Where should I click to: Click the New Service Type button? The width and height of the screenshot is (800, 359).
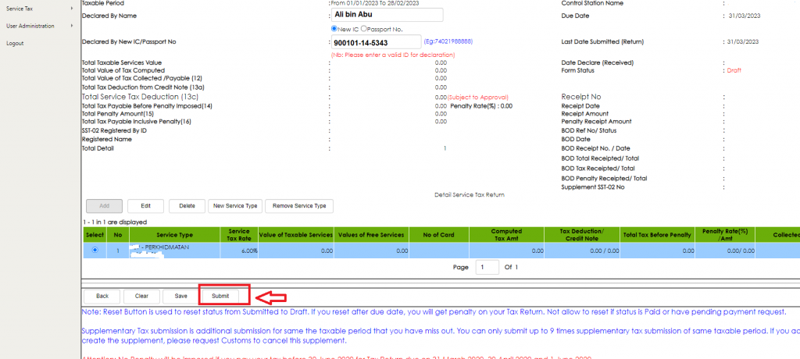234,206
